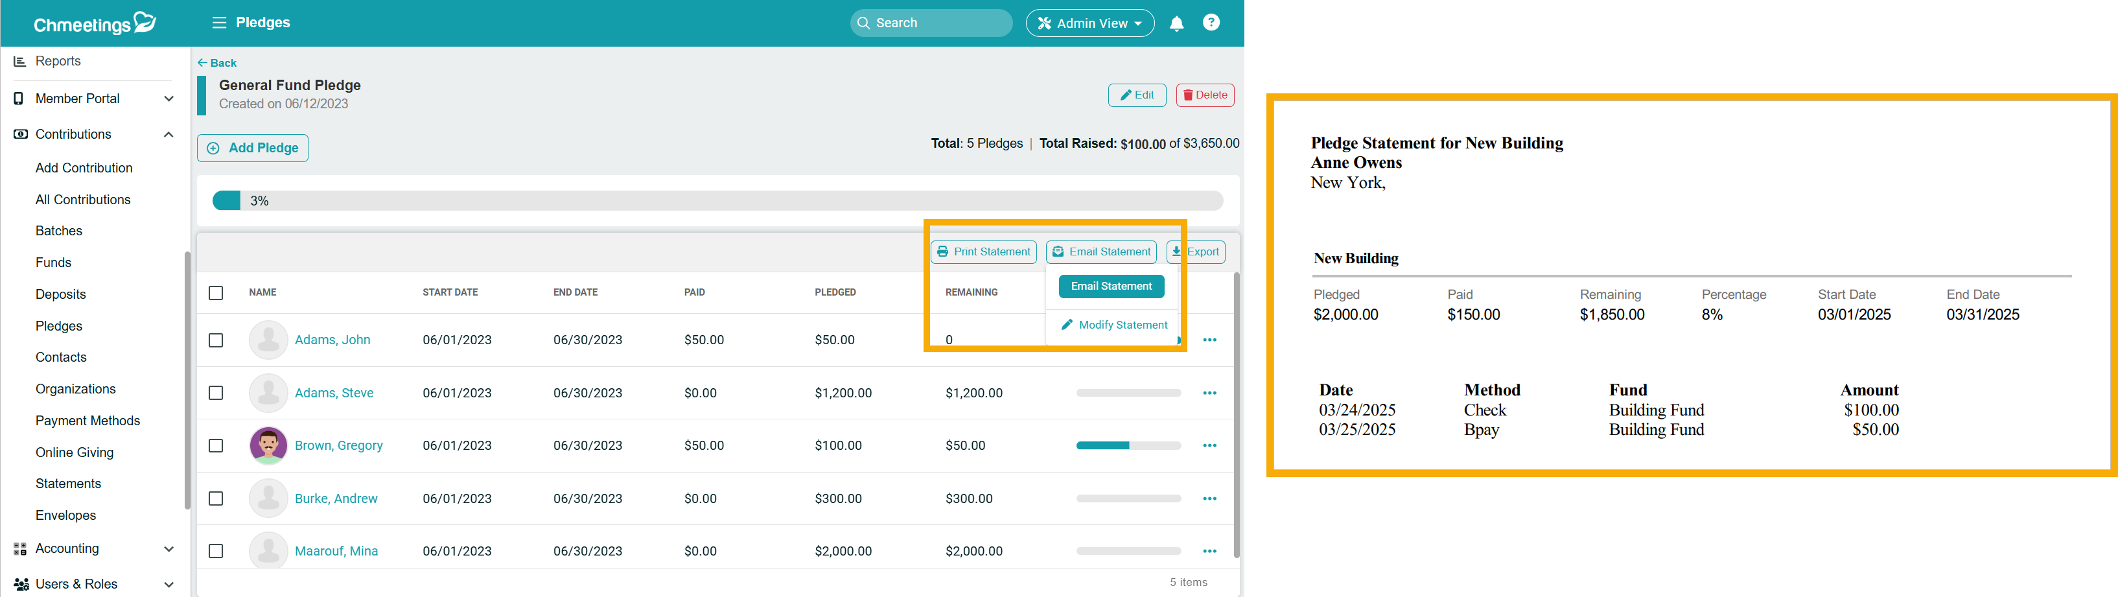Image resolution: width=2118 pixels, height=597 pixels.
Task: Click Adams, Steve pledge progress bar
Action: (x=1128, y=393)
